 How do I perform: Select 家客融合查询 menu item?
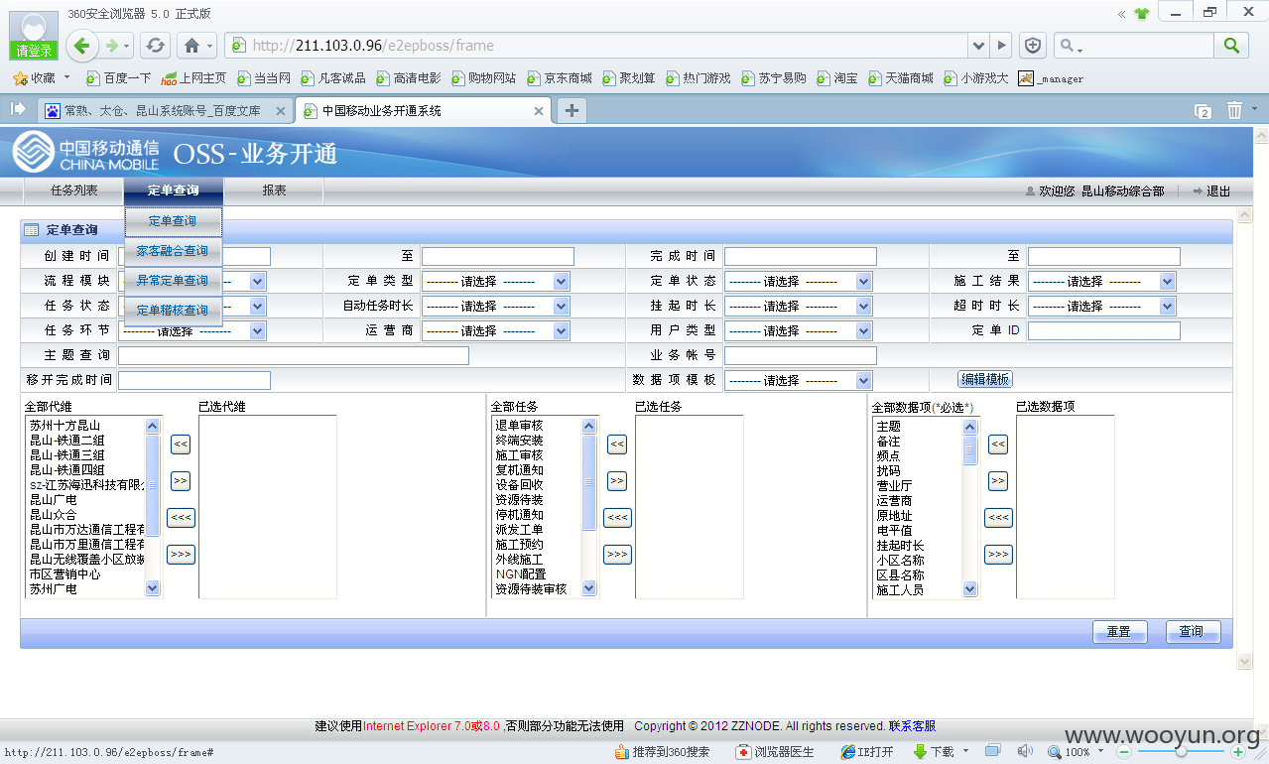point(173,251)
